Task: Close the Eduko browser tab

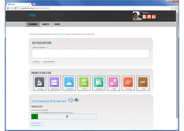Action: tap(30, 4)
